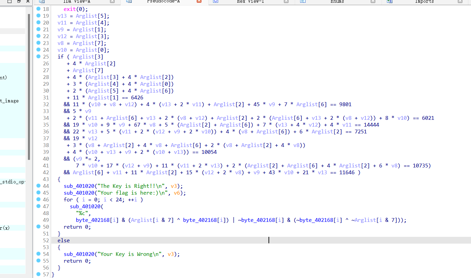Toggle breakpoint dot on line 24
471x278 pixels.
click(x=38, y=50)
